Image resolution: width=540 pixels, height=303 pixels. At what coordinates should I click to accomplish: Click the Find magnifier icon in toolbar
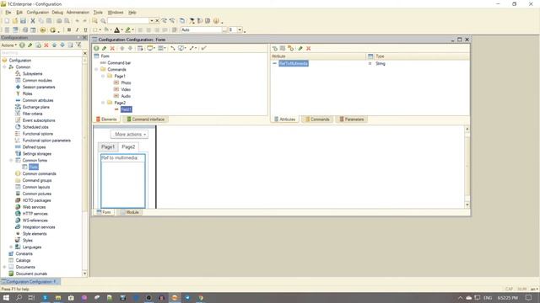[x=103, y=21]
